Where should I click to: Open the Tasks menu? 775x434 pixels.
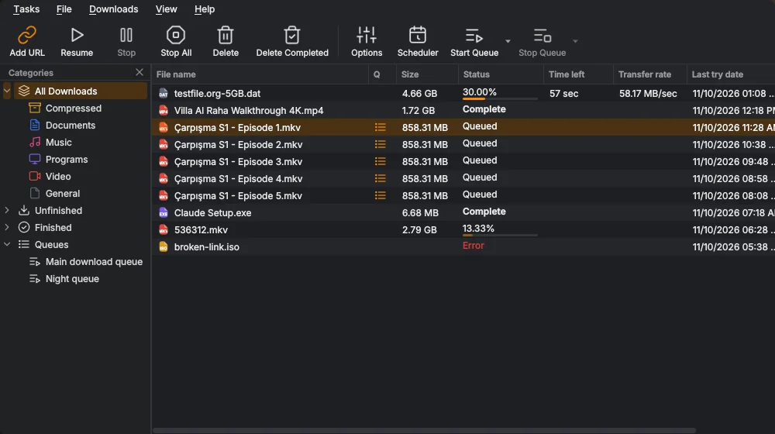tap(26, 9)
